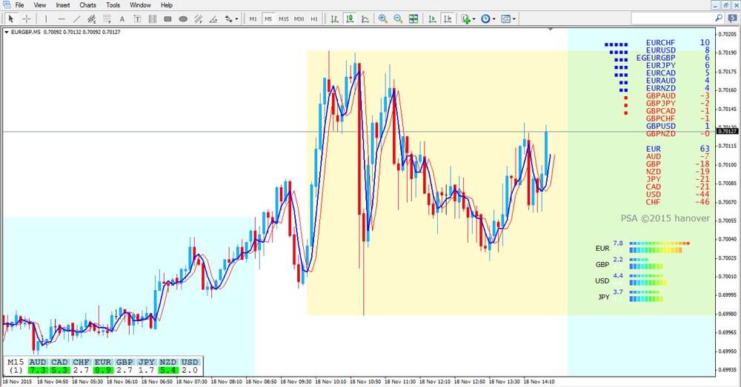
Task: Toggle Bar Chart display mode
Action: pyautogui.click(x=335, y=19)
